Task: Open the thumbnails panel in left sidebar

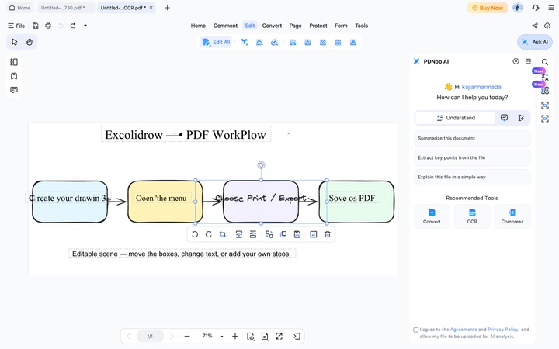Action: (14, 62)
